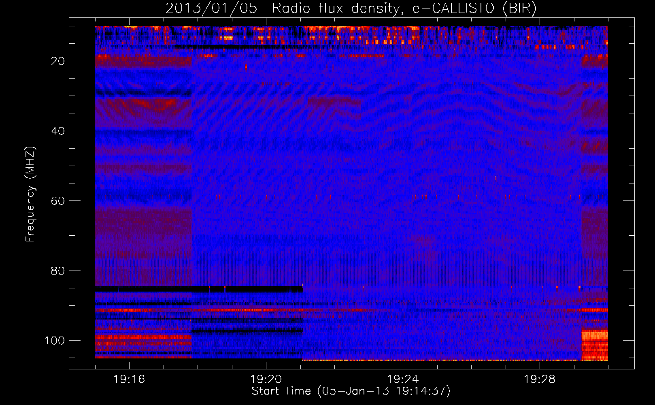Click the '19:16' time tick label
655x405 pixels.
(129, 379)
